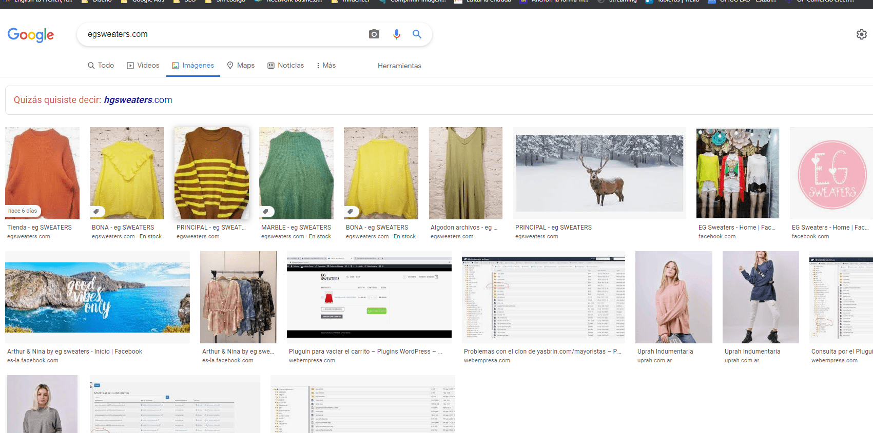The height and width of the screenshot is (433, 873).
Task: Click MARBLE - eg SWEATERS title
Action: point(296,228)
